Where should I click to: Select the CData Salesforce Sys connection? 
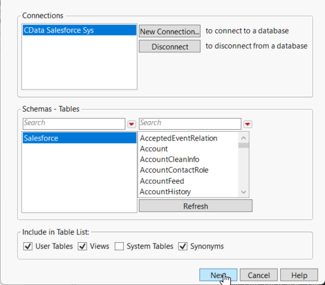[80, 30]
